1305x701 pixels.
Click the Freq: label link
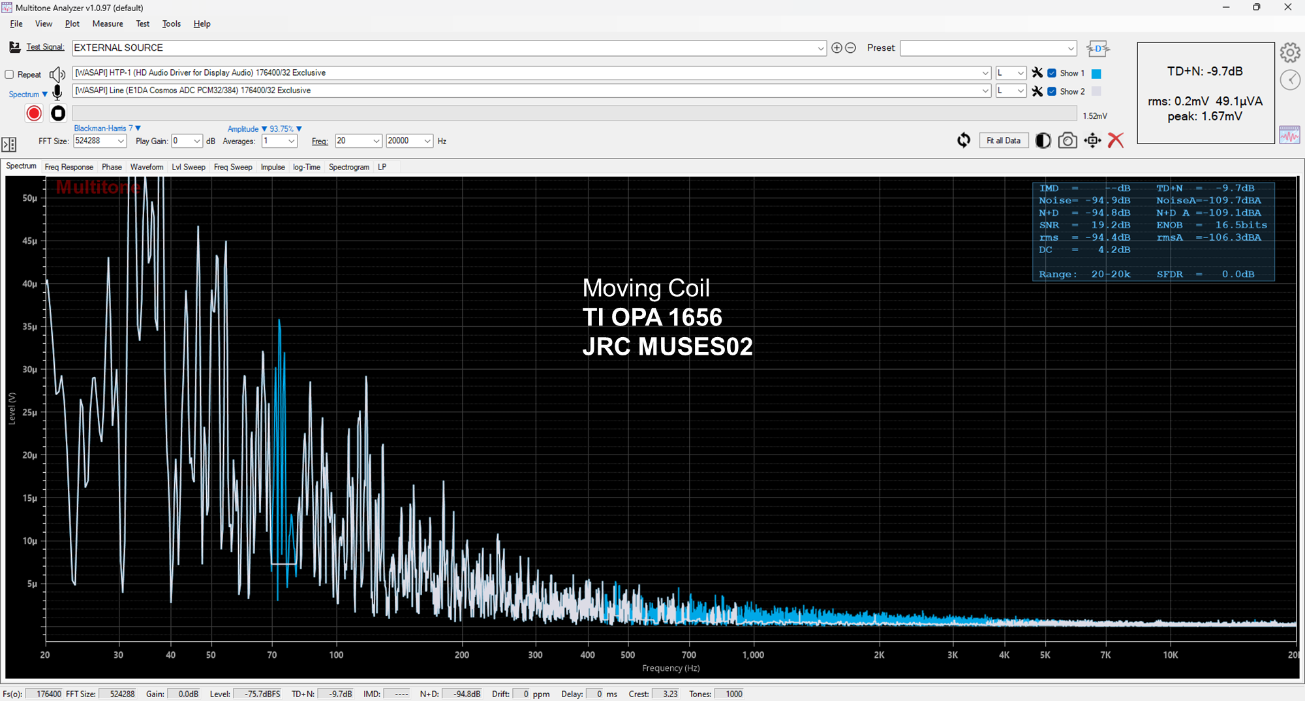pos(320,142)
